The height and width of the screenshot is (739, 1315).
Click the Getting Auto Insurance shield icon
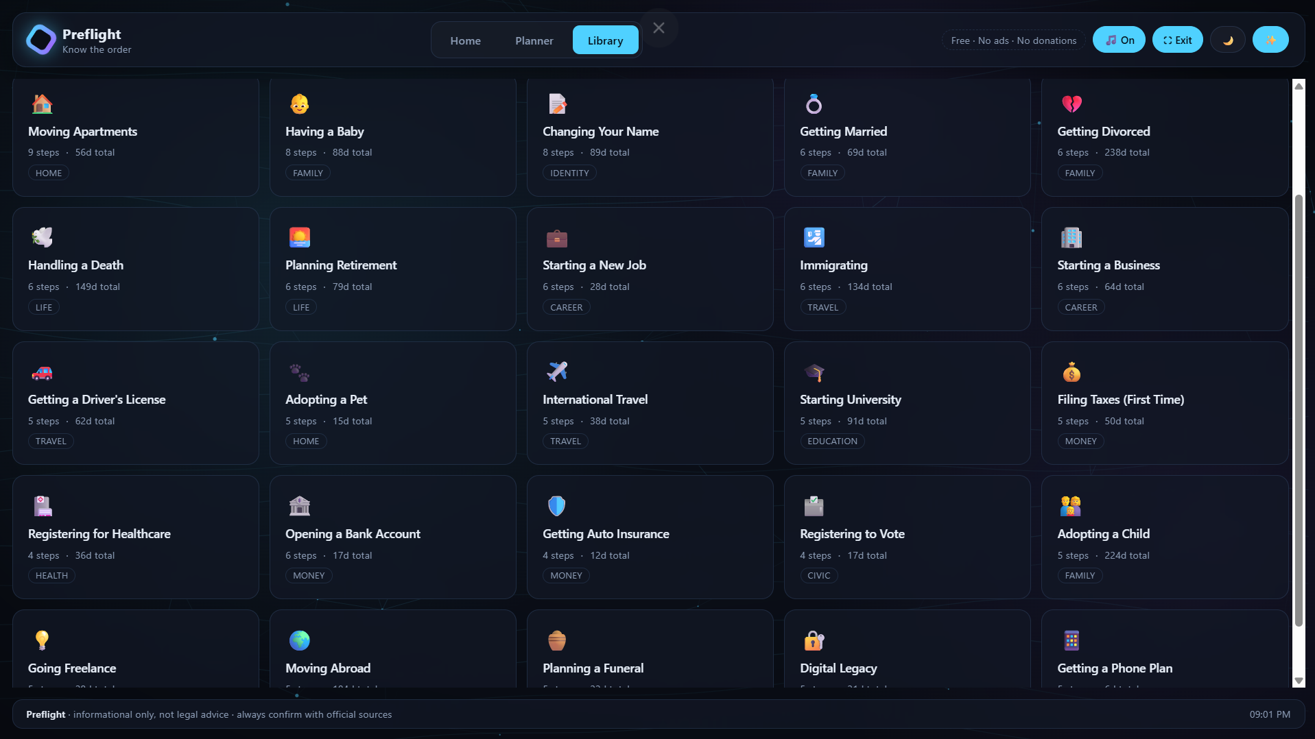(557, 506)
